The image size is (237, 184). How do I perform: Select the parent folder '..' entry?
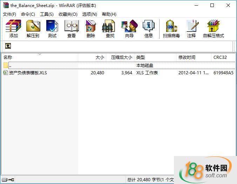click(10, 65)
